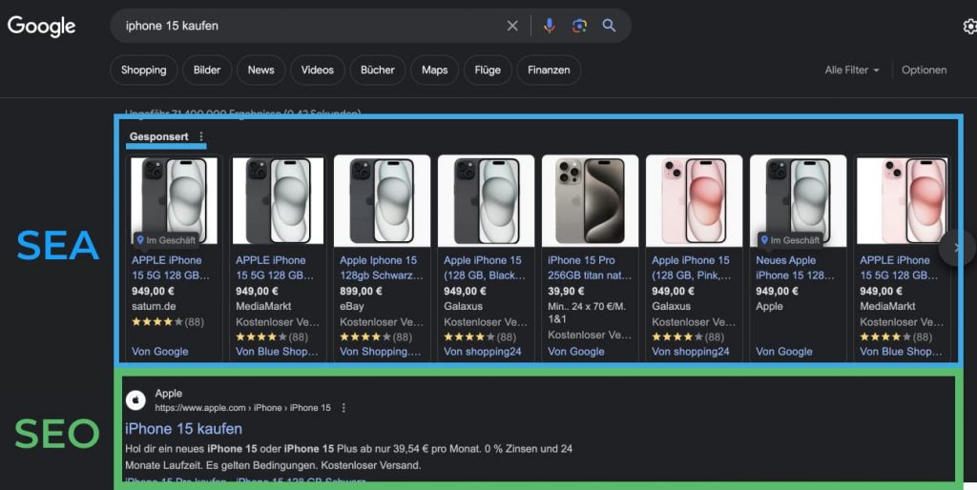Clear the search box with the X icon
The height and width of the screenshot is (490, 977).
[512, 26]
